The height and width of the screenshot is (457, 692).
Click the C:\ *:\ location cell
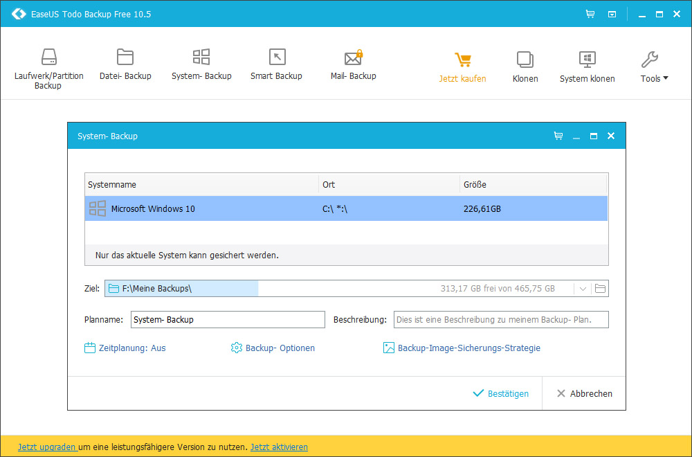coord(335,209)
